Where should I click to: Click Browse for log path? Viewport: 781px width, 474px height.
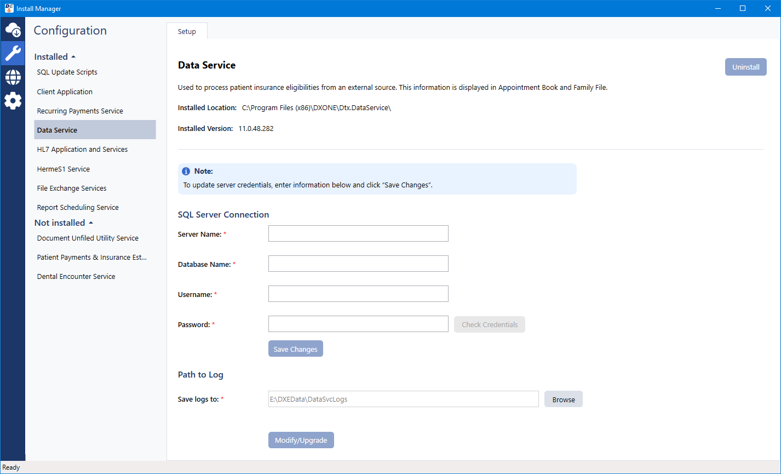click(x=563, y=399)
